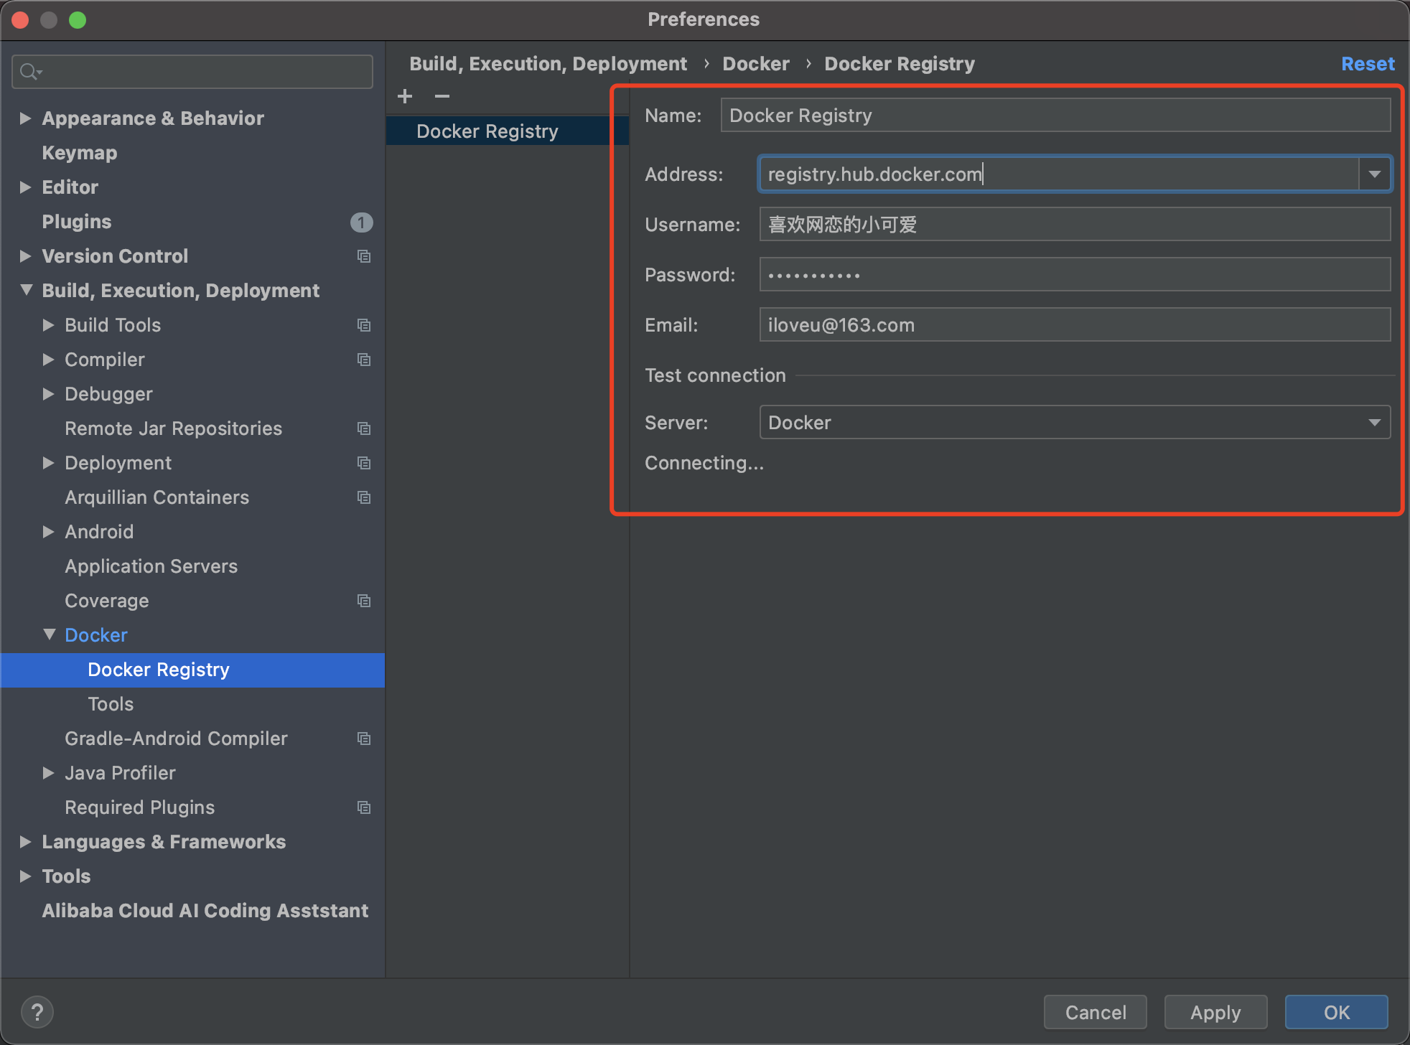Click project-level icon beside Arquillian Containers

(364, 497)
